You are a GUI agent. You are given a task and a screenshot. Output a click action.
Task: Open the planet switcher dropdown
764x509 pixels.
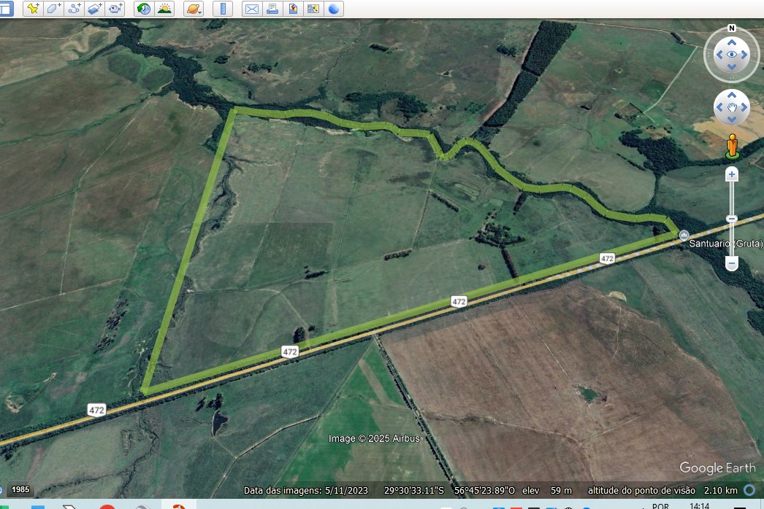194,8
